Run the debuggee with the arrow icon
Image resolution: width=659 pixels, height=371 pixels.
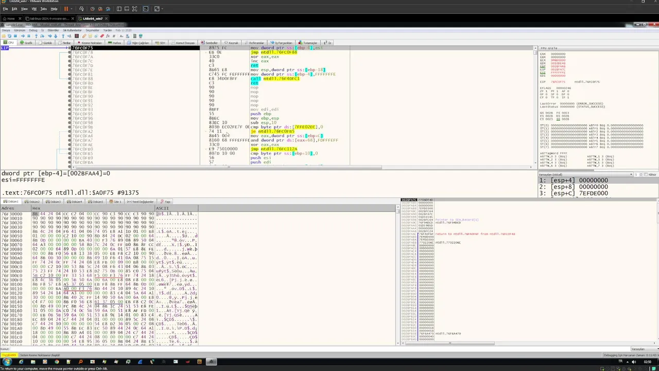[x=23, y=36]
